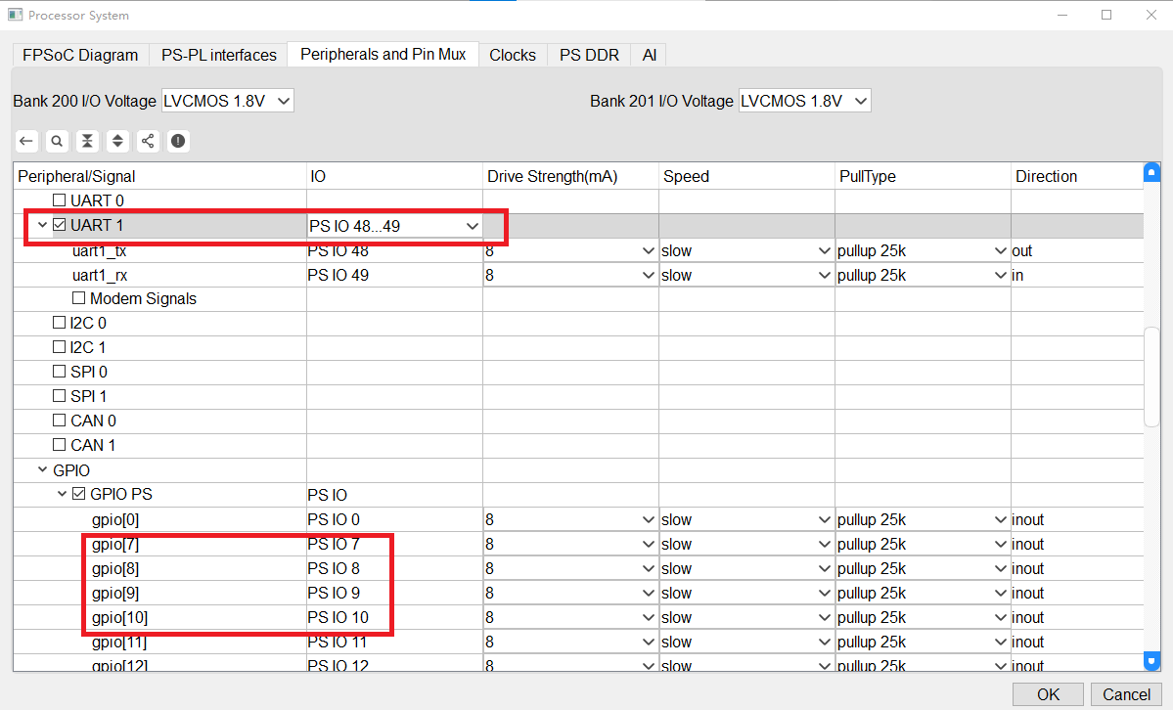
Task: Open the Bank 200 I/O Voltage dropdown
Action: tap(227, 101)
